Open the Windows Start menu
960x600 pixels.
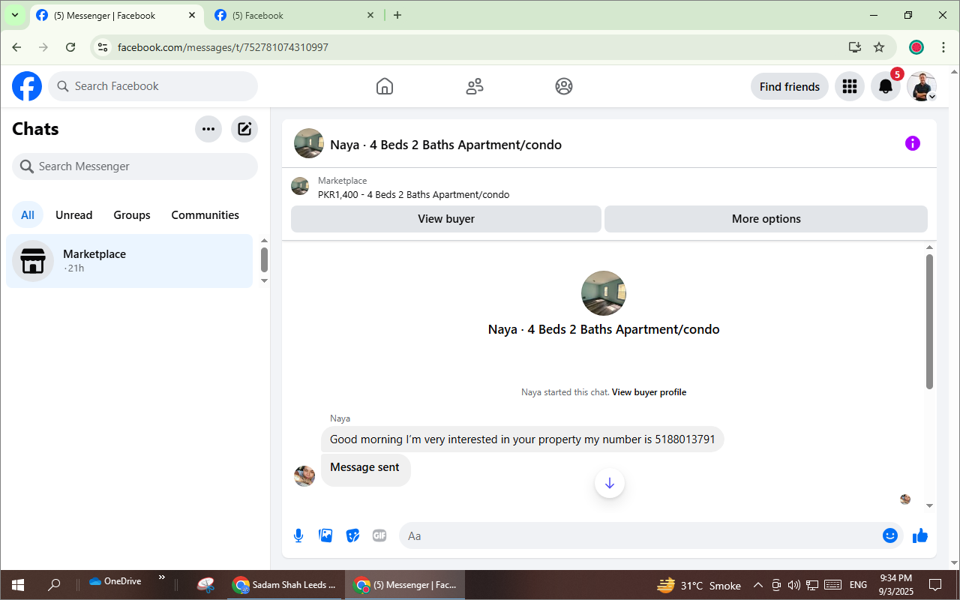tap(17, 585)
